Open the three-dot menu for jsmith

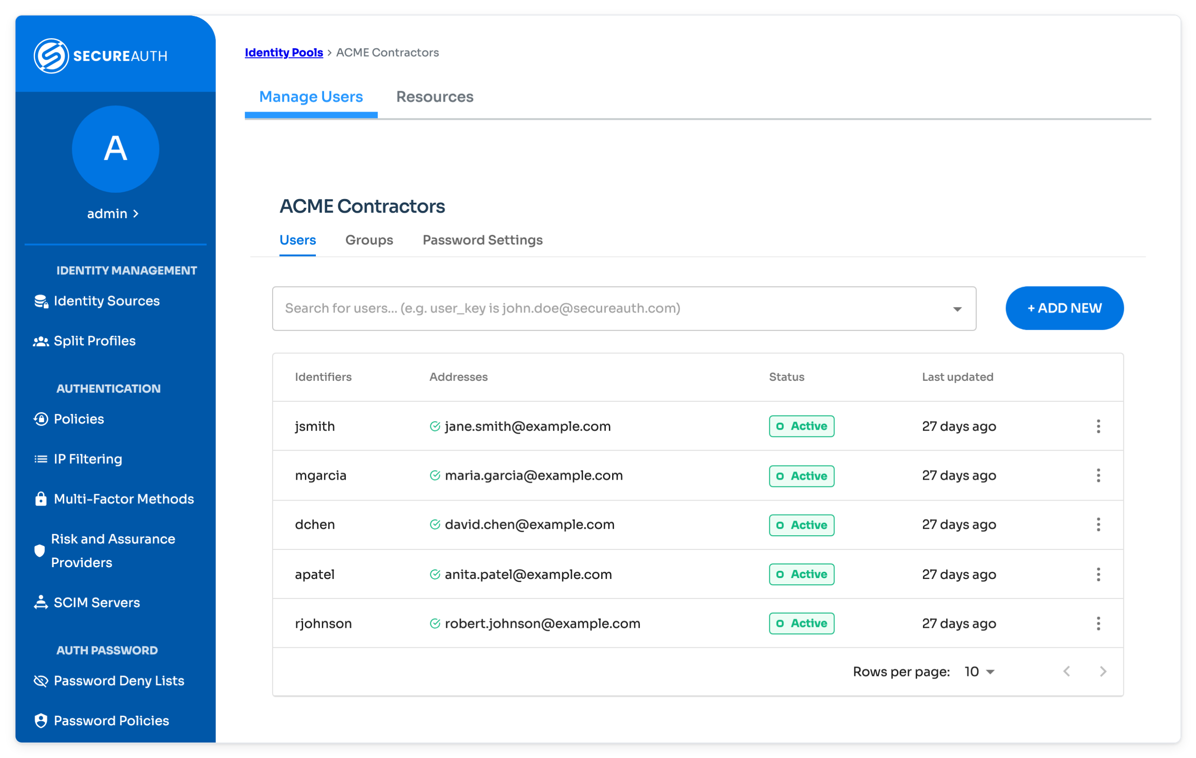pyautogui.click(x=1098, y=426)
